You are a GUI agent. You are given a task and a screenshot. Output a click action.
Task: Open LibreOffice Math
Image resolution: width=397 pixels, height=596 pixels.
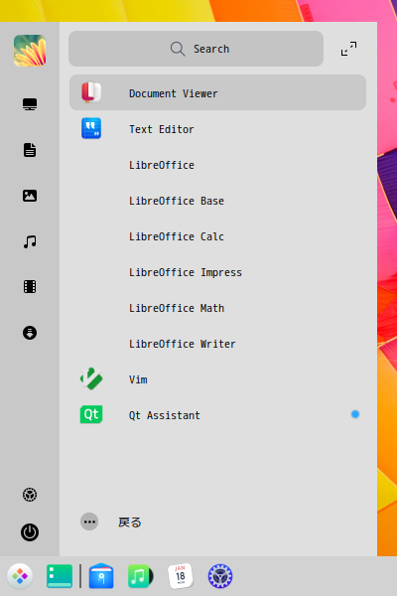[177, 308]
